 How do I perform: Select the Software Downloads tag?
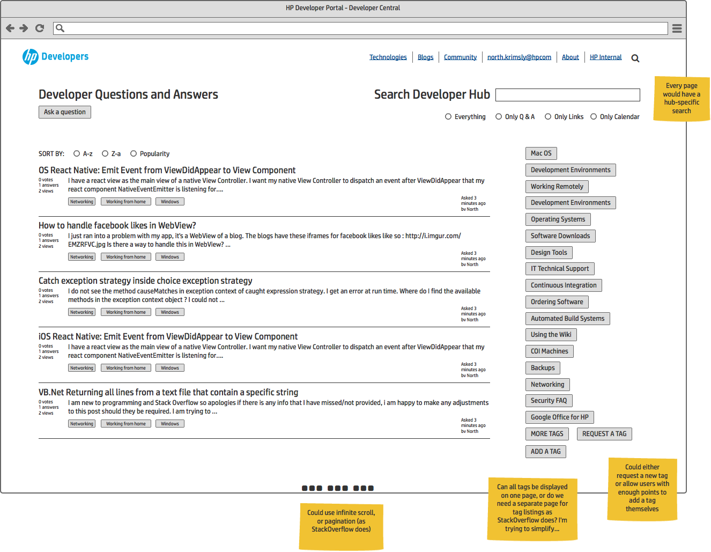tap(560, 236)
